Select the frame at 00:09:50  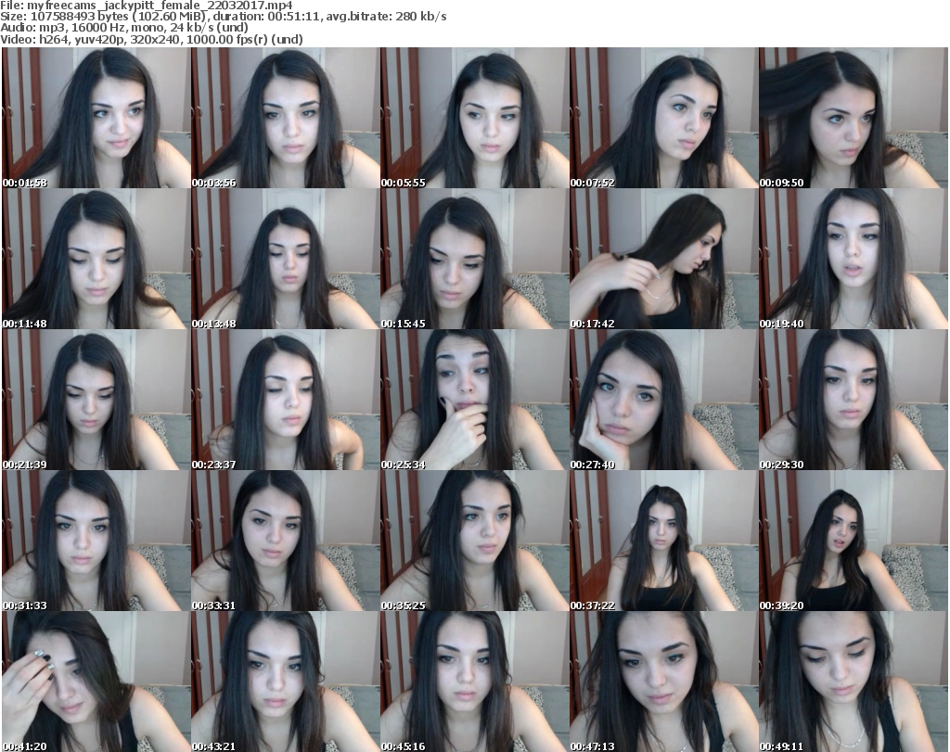tap(854, 118)
